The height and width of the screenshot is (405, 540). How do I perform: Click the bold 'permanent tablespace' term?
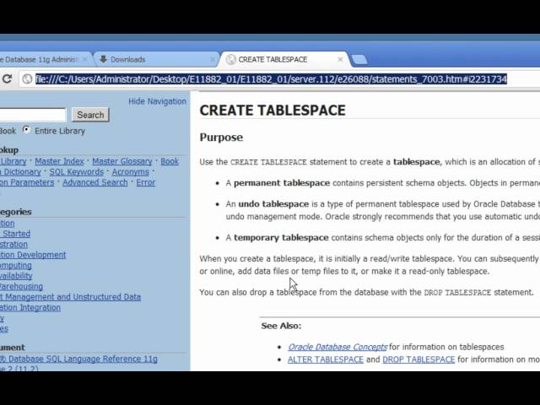click(x=282, y=183)
